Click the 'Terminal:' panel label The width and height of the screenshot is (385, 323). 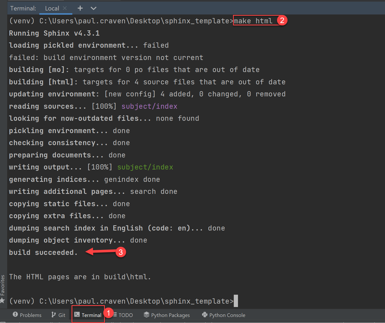(23, 8)
